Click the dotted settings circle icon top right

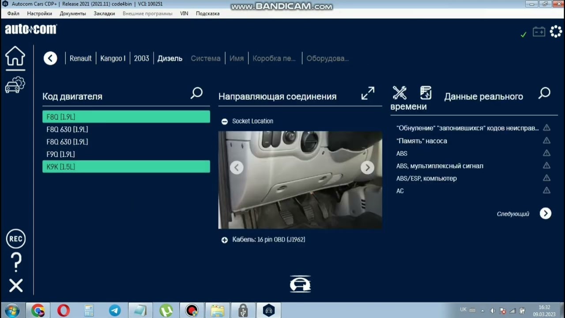(556, 32)
